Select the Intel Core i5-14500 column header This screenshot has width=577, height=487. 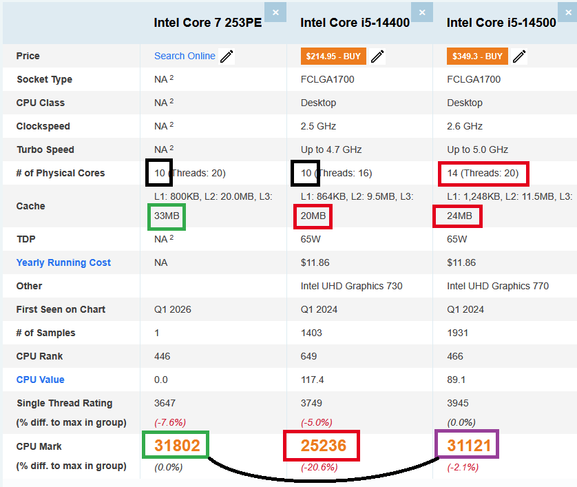502,23
